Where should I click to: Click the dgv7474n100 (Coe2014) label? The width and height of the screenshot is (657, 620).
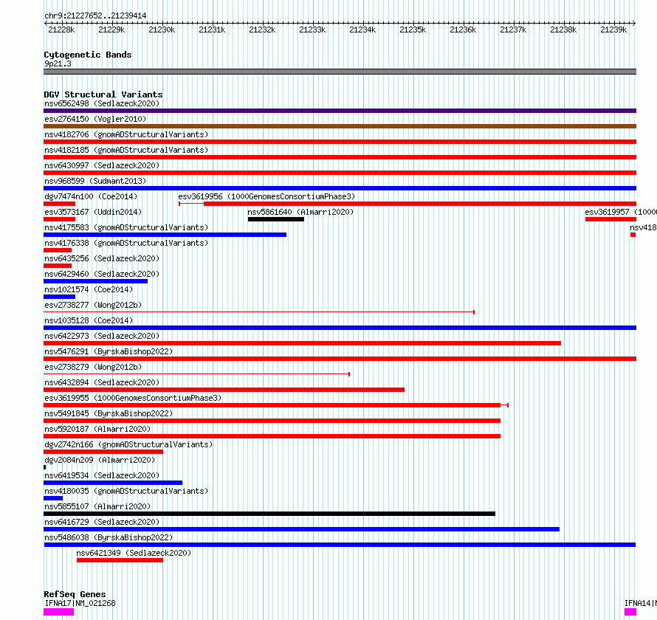pyautogui.click(x=91, y=196)
